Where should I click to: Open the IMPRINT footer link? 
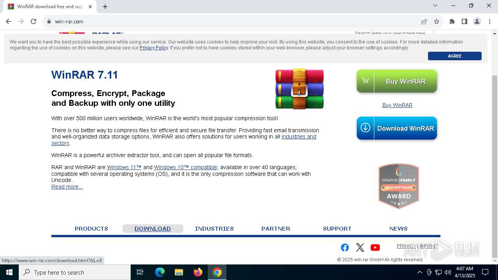[429, 246]
